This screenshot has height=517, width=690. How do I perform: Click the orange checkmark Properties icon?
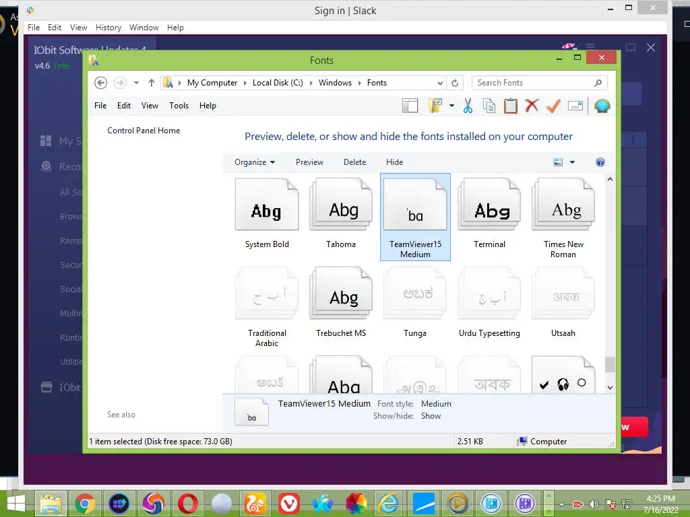point(553,106)
